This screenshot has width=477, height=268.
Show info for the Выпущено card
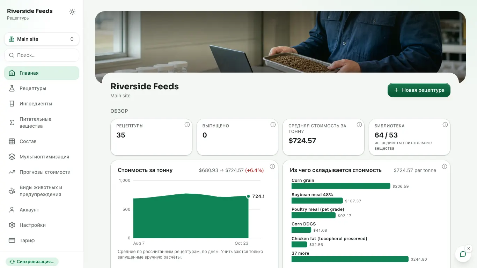[273, 125]
